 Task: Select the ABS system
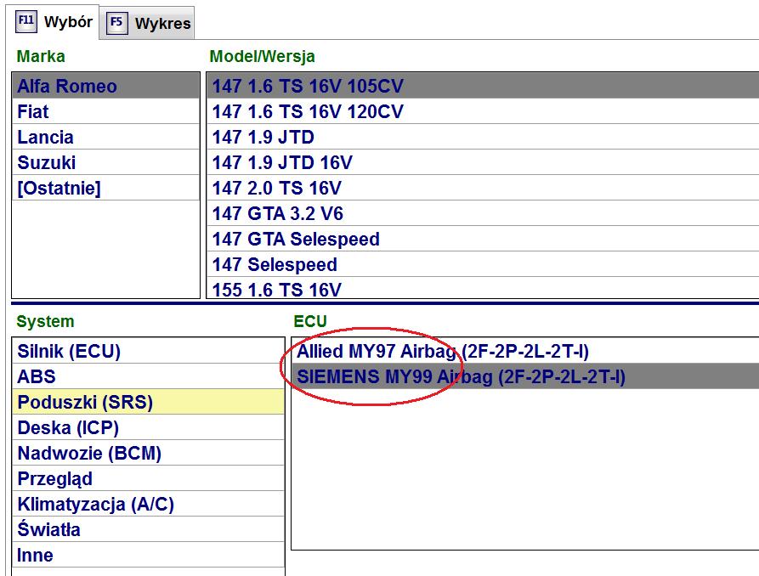148,376
